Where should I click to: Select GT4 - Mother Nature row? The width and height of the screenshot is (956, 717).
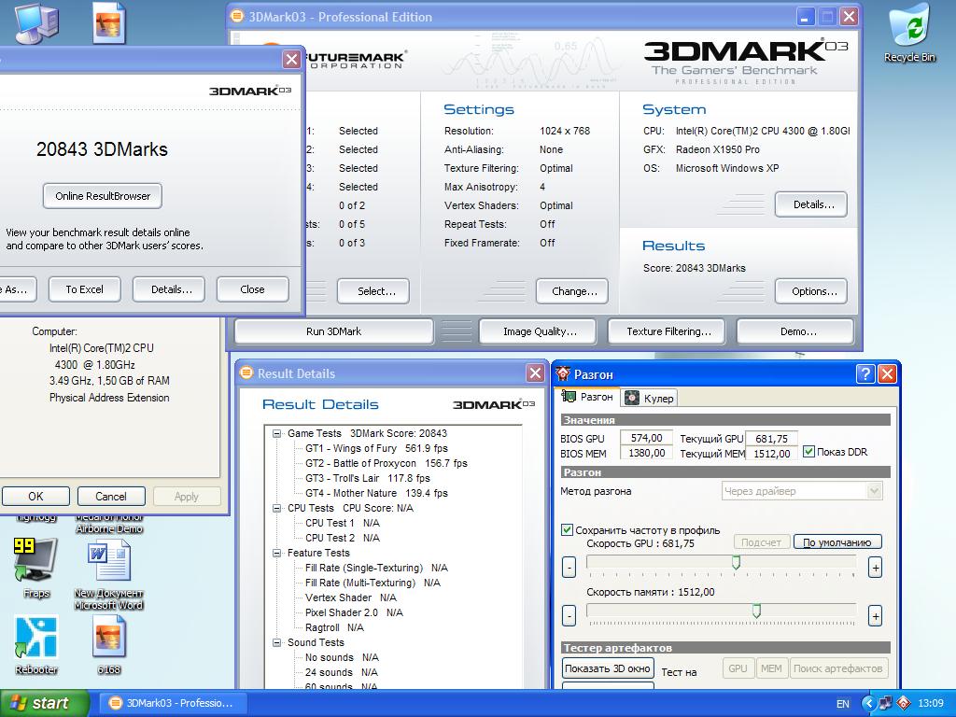tap(376, 493)
